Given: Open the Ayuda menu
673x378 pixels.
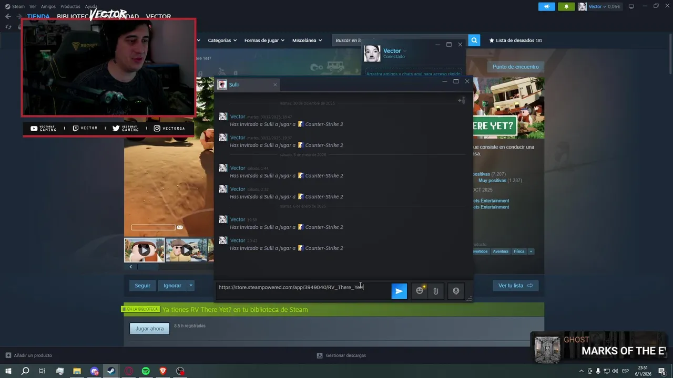Looking at the screenshot, I should coord(91,6).
